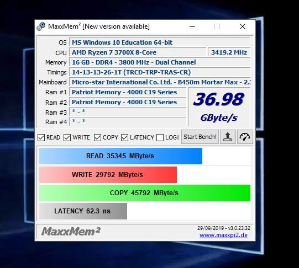Click the LATENCY 62.3 ns gray bar

83,211
